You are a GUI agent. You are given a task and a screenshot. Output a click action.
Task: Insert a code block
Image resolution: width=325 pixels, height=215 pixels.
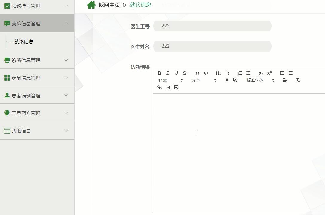tap(206, 73)
